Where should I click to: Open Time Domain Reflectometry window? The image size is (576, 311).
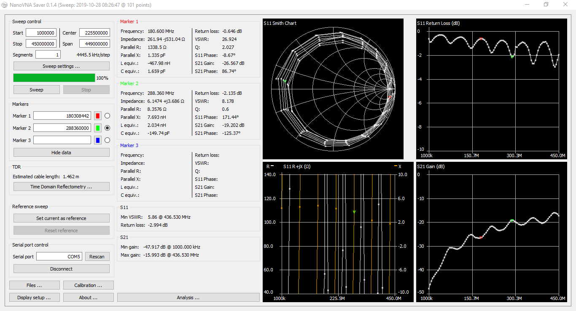pos(61,187)
